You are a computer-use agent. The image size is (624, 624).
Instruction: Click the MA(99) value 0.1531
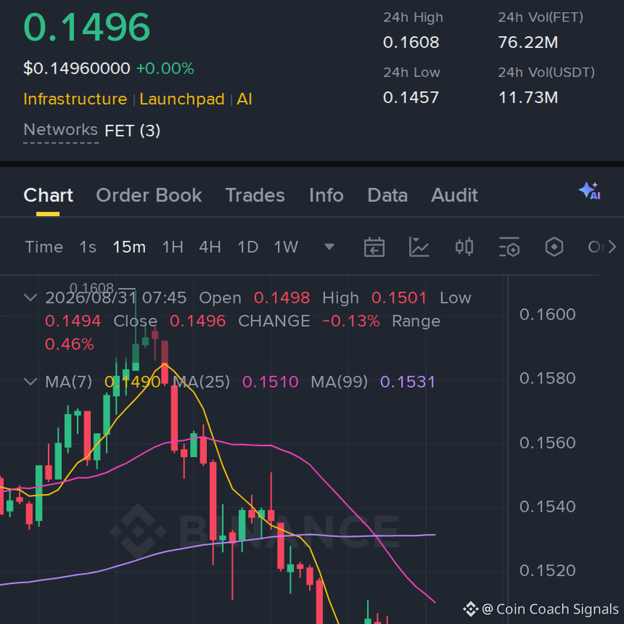407,382
